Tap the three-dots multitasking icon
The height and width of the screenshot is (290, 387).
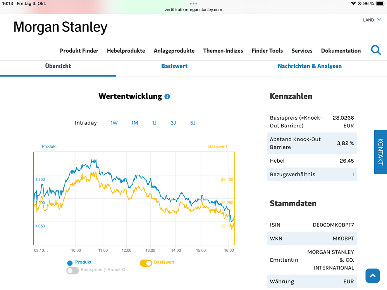point(193,3)
